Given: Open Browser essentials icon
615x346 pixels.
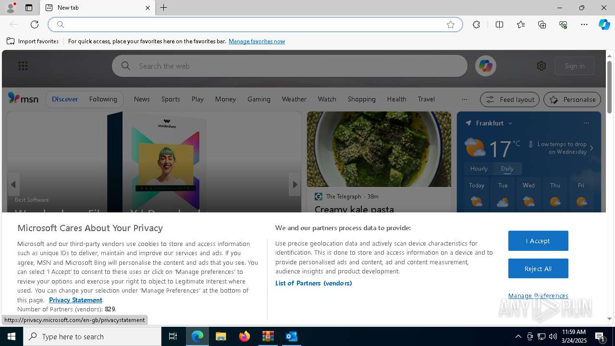Looking at the screenshot, I should point(563,25).
